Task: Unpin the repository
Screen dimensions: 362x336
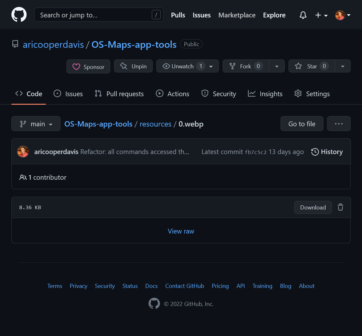Action: (133, 66)
